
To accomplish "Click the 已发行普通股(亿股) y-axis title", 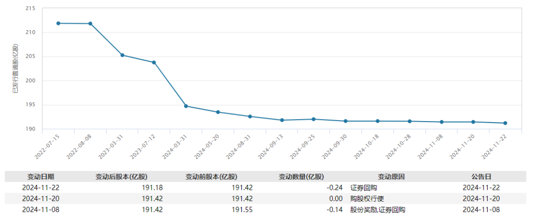I will coord(15,69).
